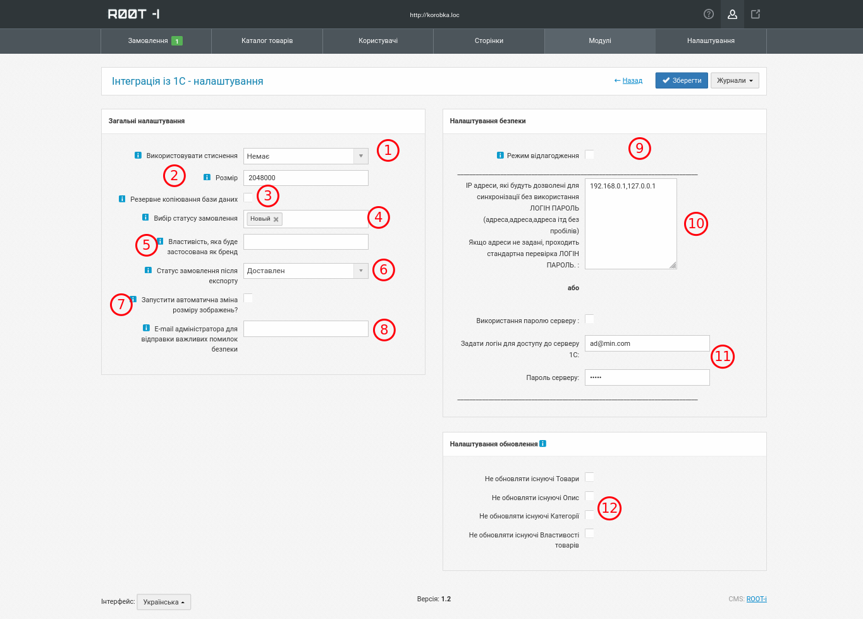Open the Замовлення menu tab
The image size is (863, 619).
tap(156, 40)
